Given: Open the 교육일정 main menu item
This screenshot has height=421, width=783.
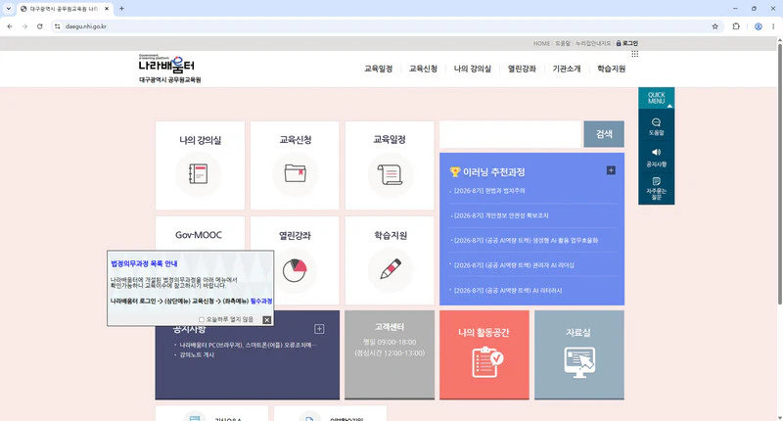Looking at the screenshot, I should click(378, 69).
